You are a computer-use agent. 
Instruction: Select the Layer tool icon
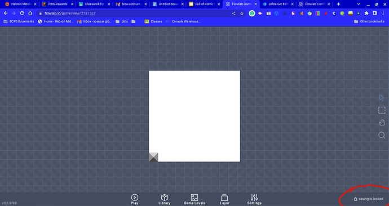click(x=224, y=199)
